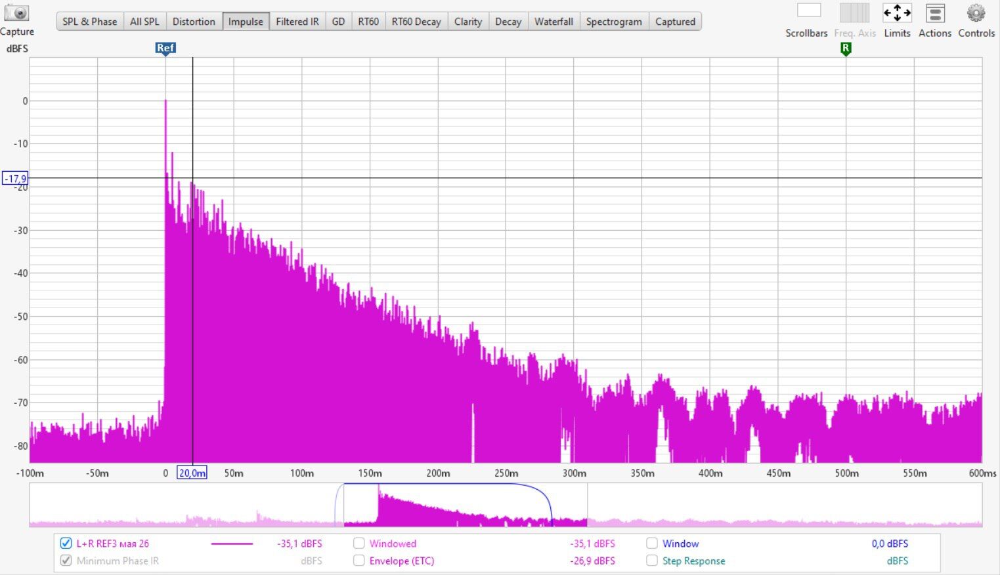Open the Waterfall tab
This screenshot has height=575, width=1000.
[554, 22]
